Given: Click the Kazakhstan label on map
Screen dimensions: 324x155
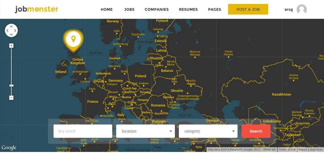Looking at the screenshot, I should [x=281, y=94].
